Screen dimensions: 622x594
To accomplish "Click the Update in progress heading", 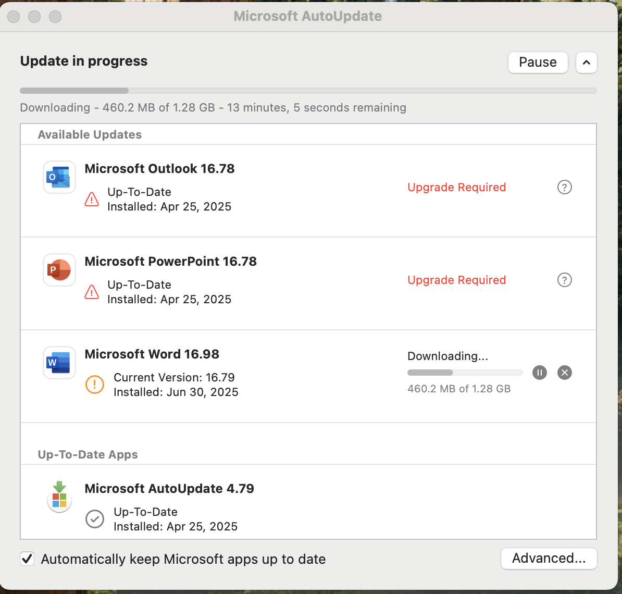I will point(84,61).
